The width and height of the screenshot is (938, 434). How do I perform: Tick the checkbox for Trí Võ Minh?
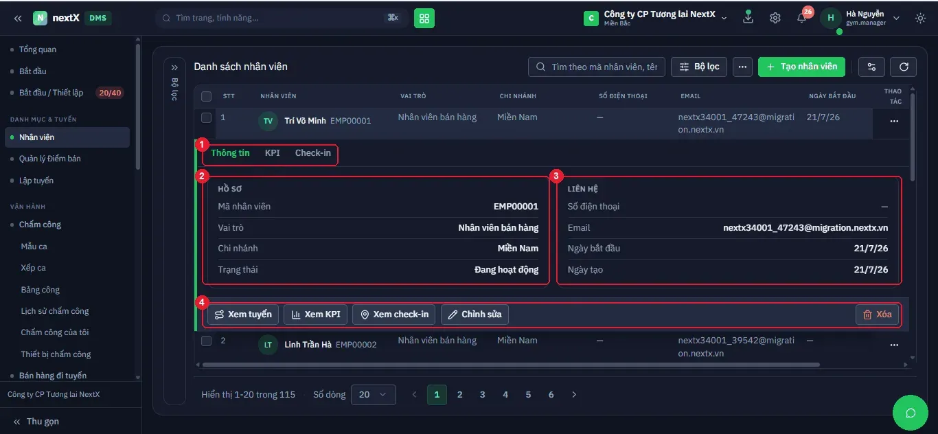tap(206, 117)
